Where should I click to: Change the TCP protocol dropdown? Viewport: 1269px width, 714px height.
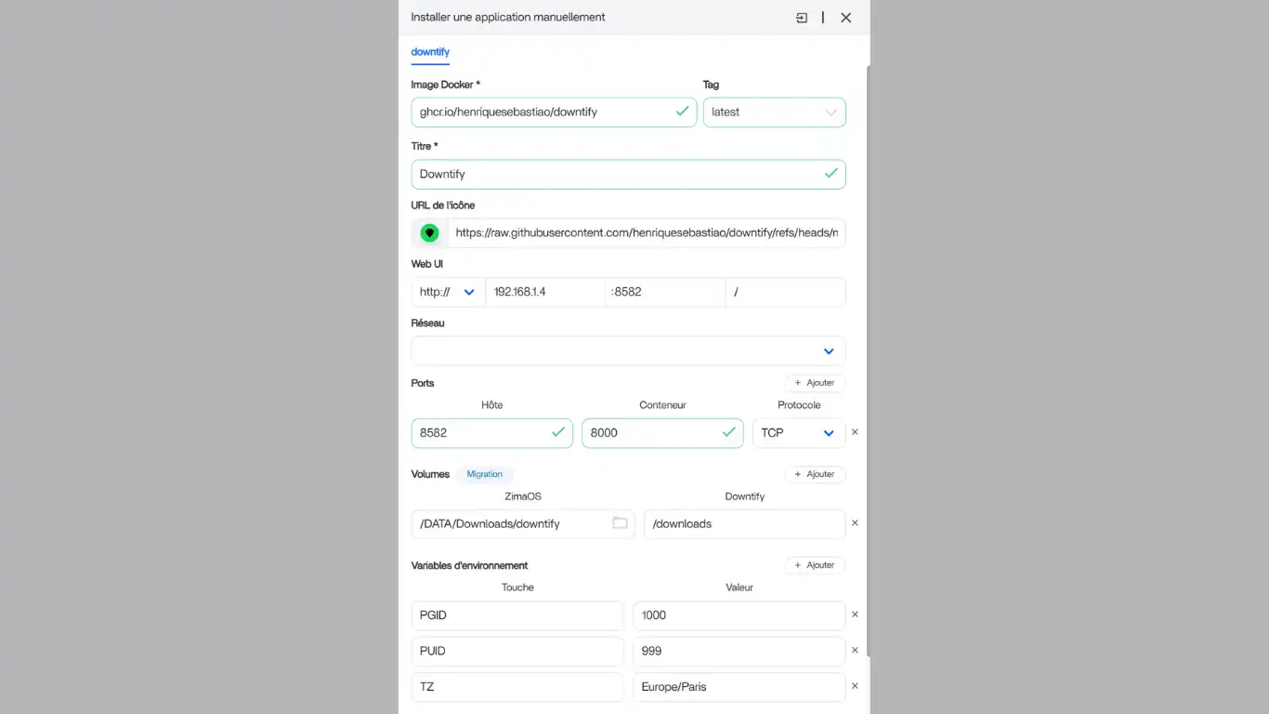click(x=798, y=433)
